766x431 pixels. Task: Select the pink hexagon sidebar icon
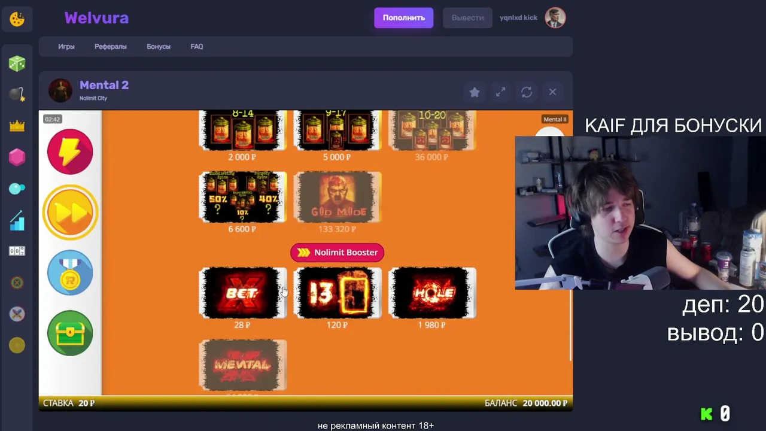pos(17,157)
